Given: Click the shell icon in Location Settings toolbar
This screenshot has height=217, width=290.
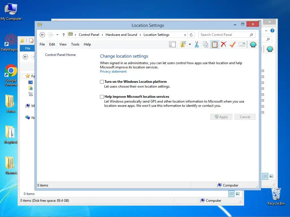Looking at the screenshot, I should tap(253, 44).
